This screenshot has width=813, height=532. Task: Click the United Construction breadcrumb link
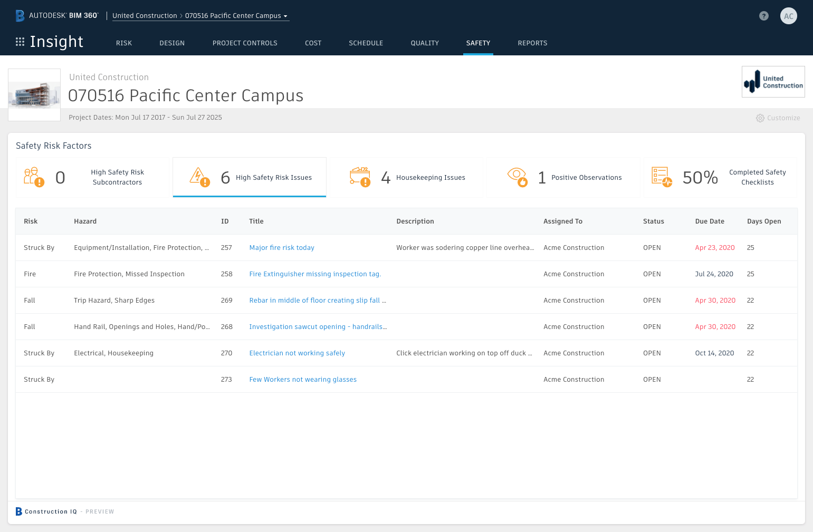point(145,15)
